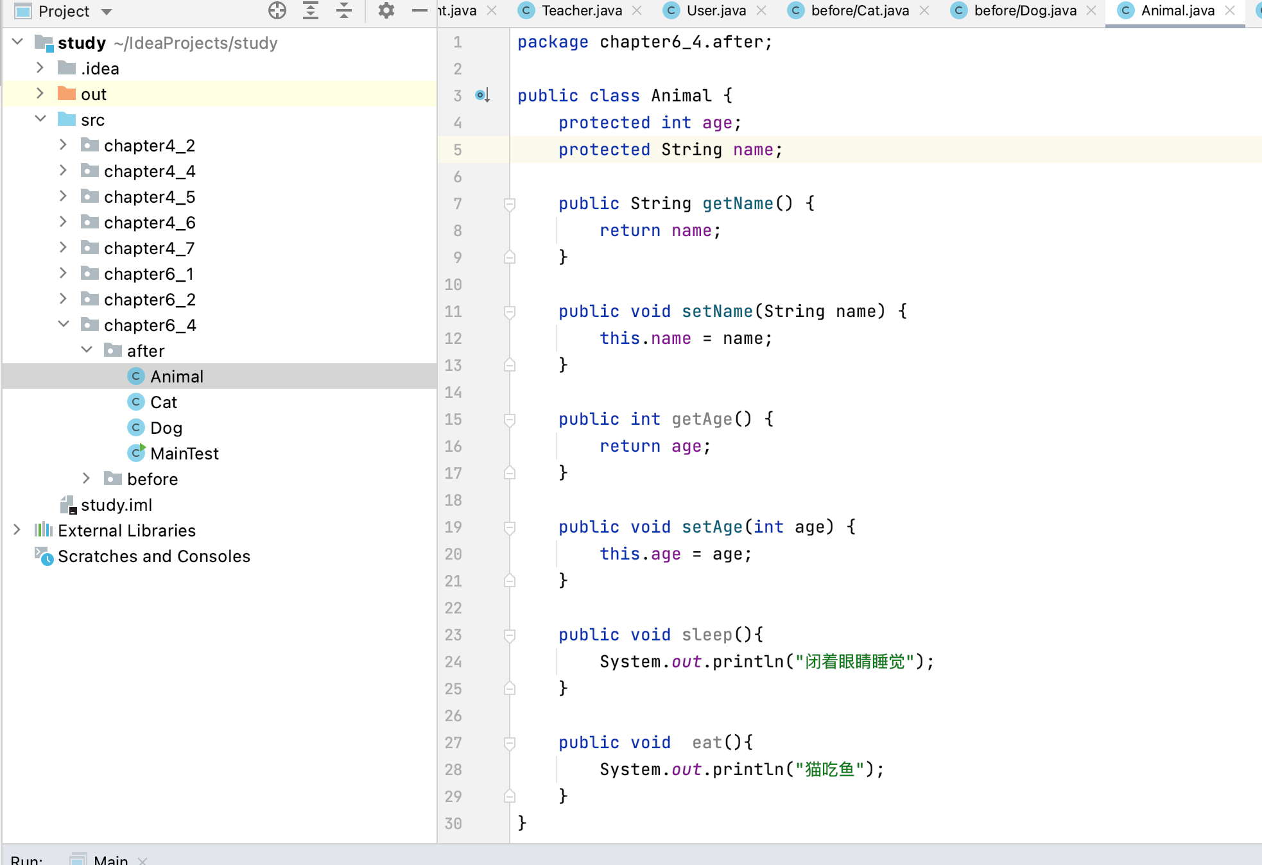Close the before/Cat.java tab
This screenshot has height=865, width=1262.
point(924,10)
